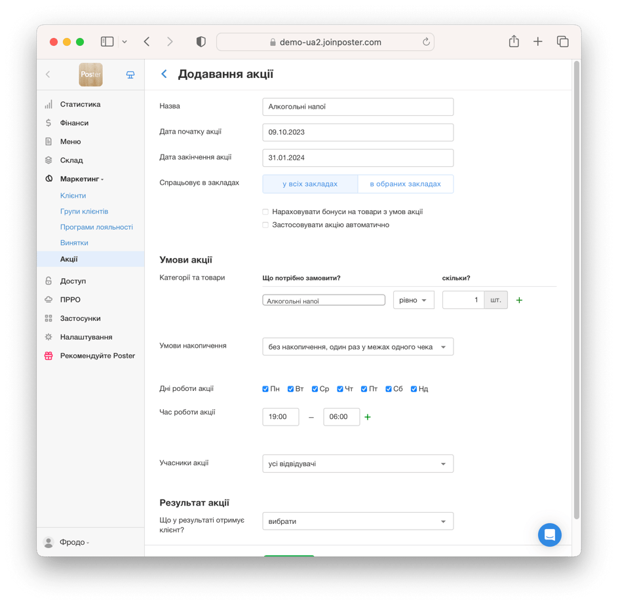Enable Нараховувати бонуси на товари checkbox
Image resolution: width=618 pixels, height=605 pixels.
pyautogui.click(x=265, y=212)
